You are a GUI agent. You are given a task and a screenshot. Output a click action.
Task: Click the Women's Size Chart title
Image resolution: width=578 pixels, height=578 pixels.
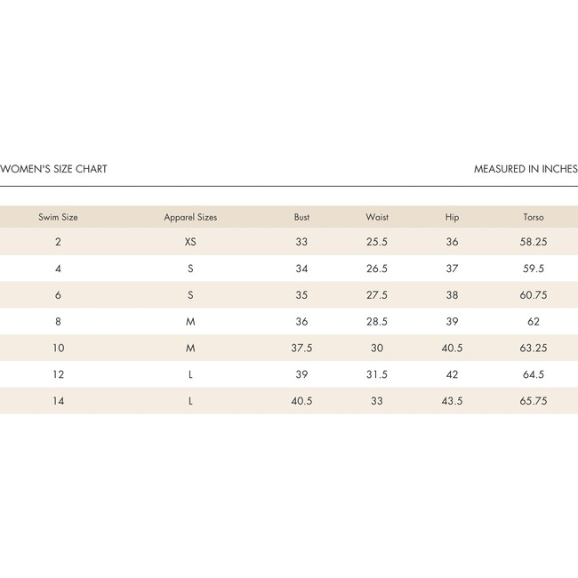53,169
